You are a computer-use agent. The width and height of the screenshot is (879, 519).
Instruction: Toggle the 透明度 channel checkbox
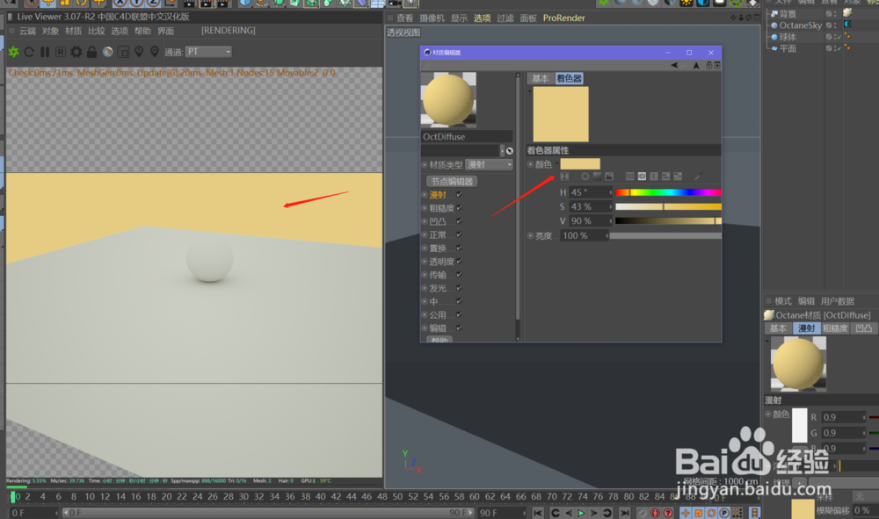pyautogui.click(x=459, y=262)
